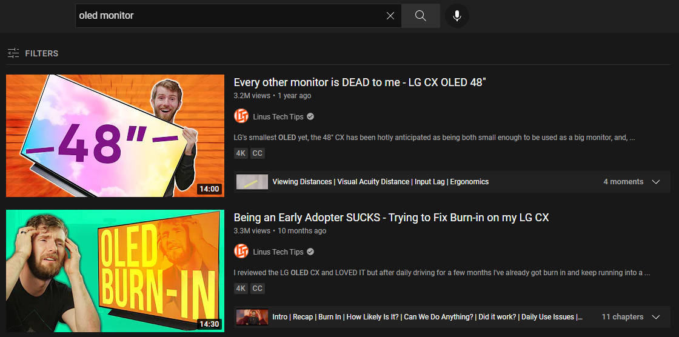Screen dimensions: 679x337
Task: Click the 14:00 duration badge
Action: [x=209, y=189]
